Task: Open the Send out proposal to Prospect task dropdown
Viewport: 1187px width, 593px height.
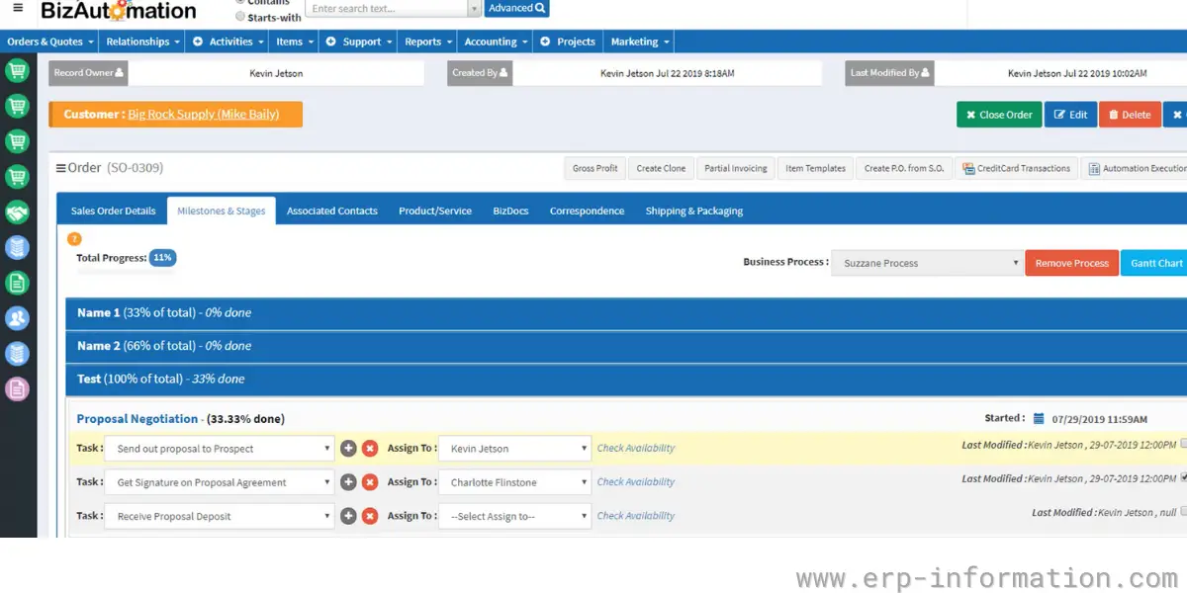Action: [x=219, y=449]
